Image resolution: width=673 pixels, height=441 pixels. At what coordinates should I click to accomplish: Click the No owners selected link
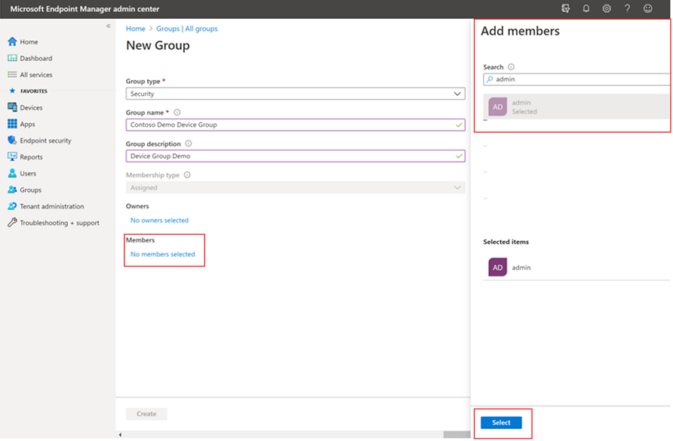(x=159, y=220)
